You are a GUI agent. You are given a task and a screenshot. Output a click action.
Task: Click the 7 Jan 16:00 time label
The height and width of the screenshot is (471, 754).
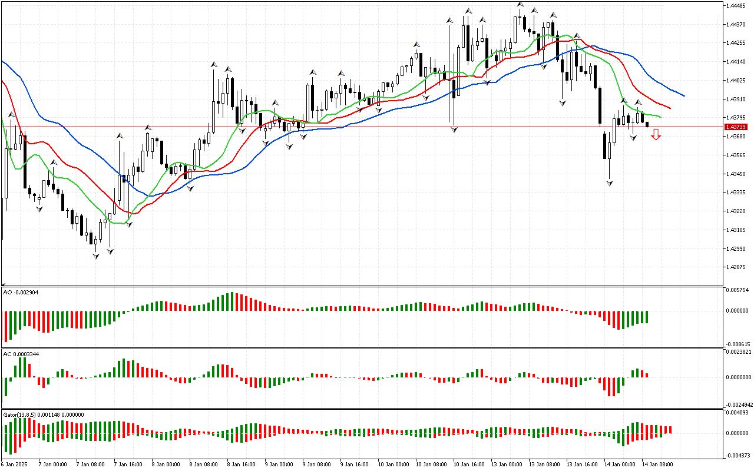click(x=127, y=464)
